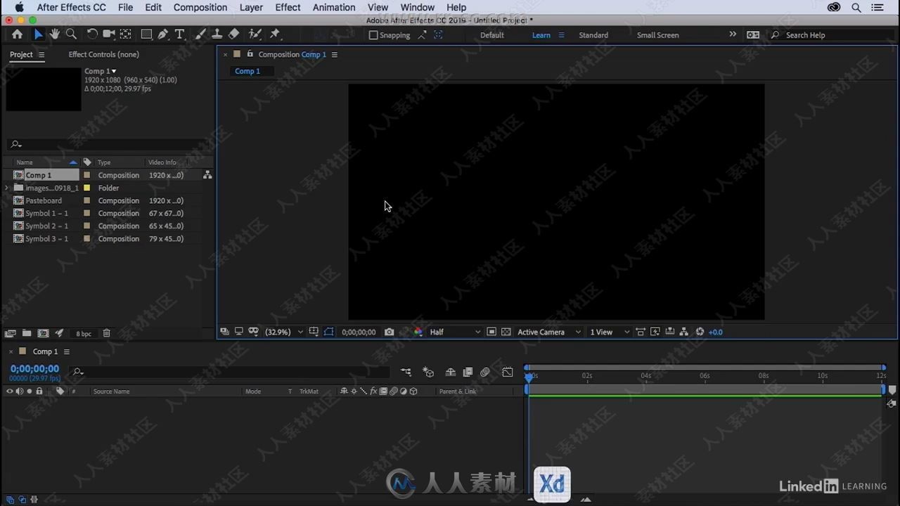Open the Apple menu

tap(20, 7)
